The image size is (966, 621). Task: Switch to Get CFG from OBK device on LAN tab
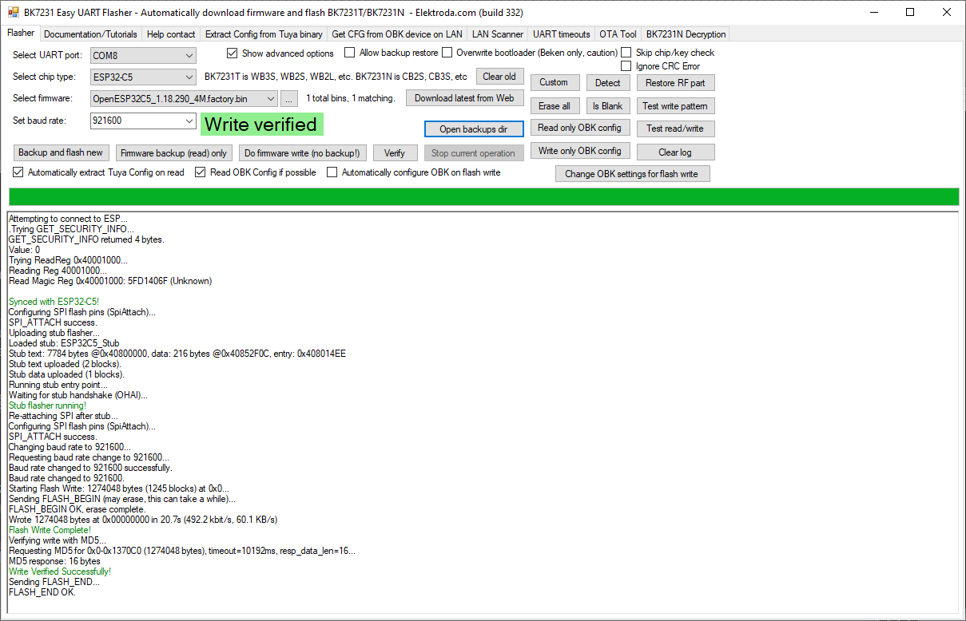coord(397,34)
